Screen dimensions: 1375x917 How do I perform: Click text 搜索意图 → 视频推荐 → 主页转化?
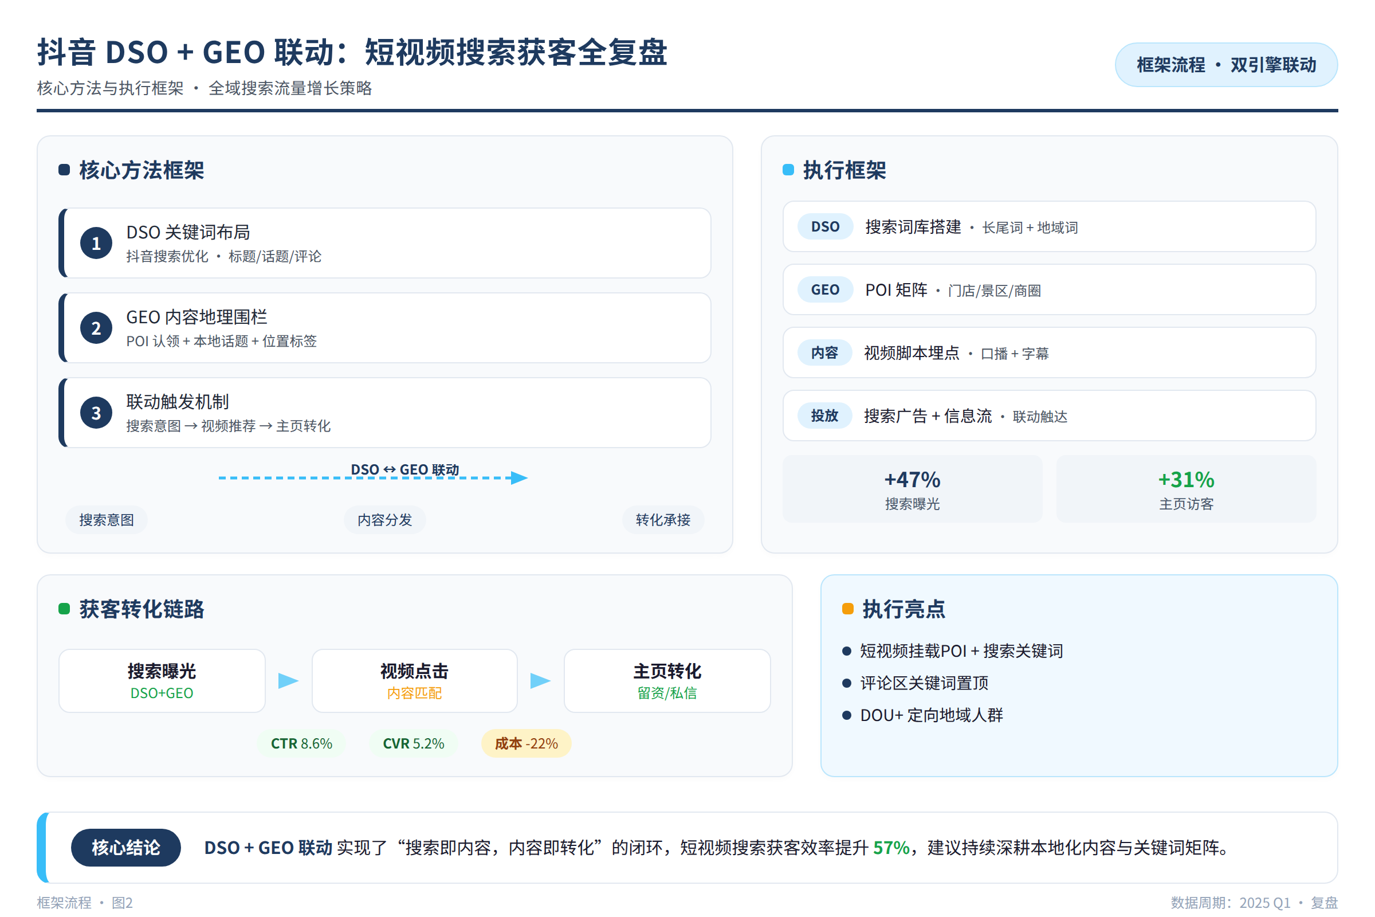[229, 426]
